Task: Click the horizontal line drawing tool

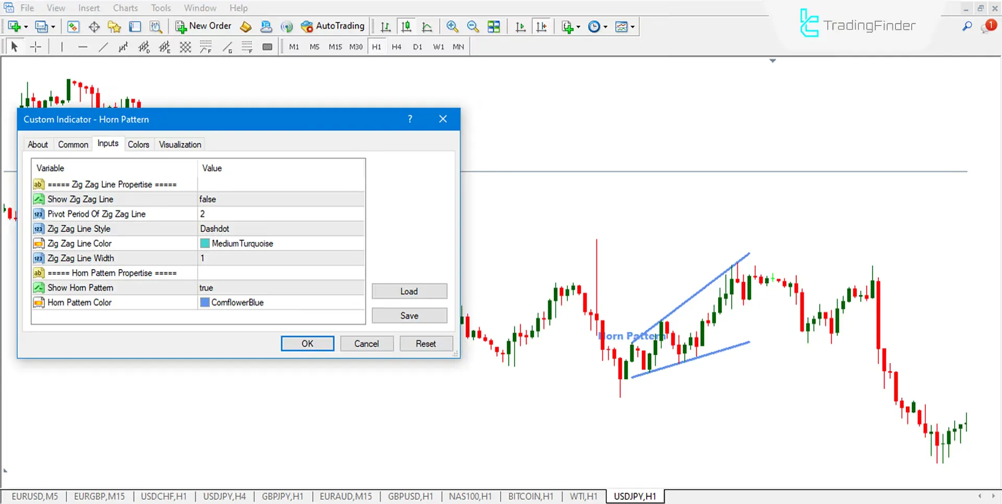Action: (x=82, y=46)
